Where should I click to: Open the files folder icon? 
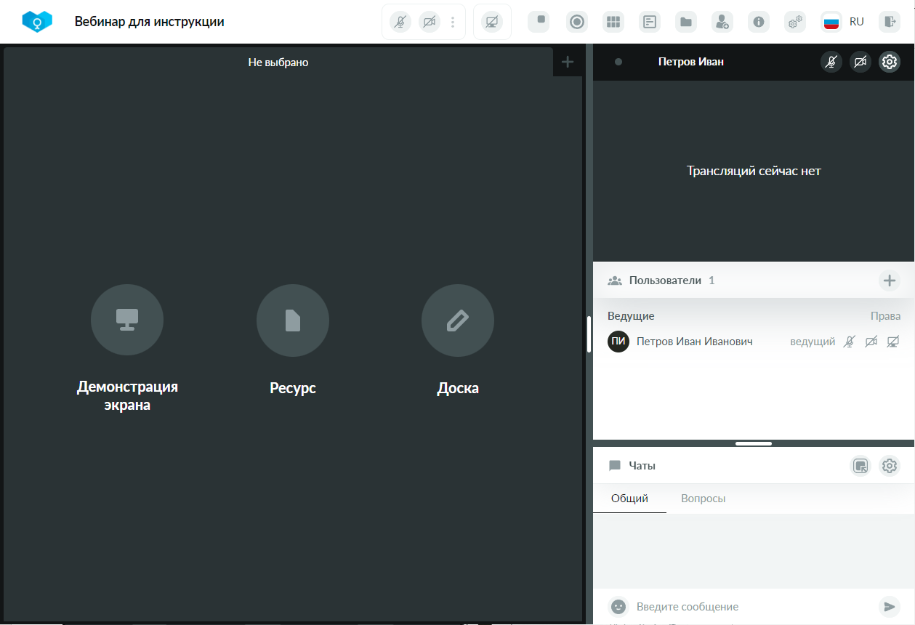[x=686, y=22]
